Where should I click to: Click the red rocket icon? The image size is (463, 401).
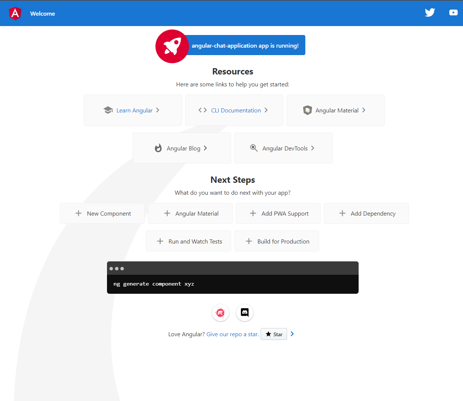coord(172,46)
